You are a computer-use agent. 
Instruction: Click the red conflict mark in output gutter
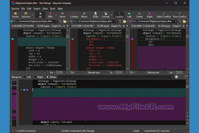click(21, 90)
